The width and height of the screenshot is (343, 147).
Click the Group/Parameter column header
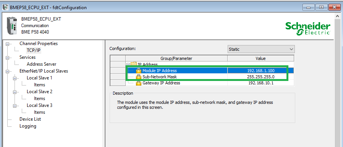176,58
